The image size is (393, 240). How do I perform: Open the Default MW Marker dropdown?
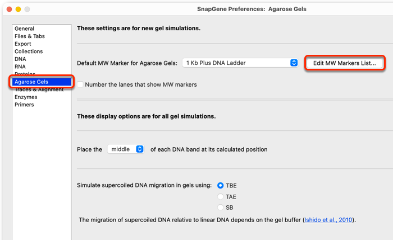(240, 63)
